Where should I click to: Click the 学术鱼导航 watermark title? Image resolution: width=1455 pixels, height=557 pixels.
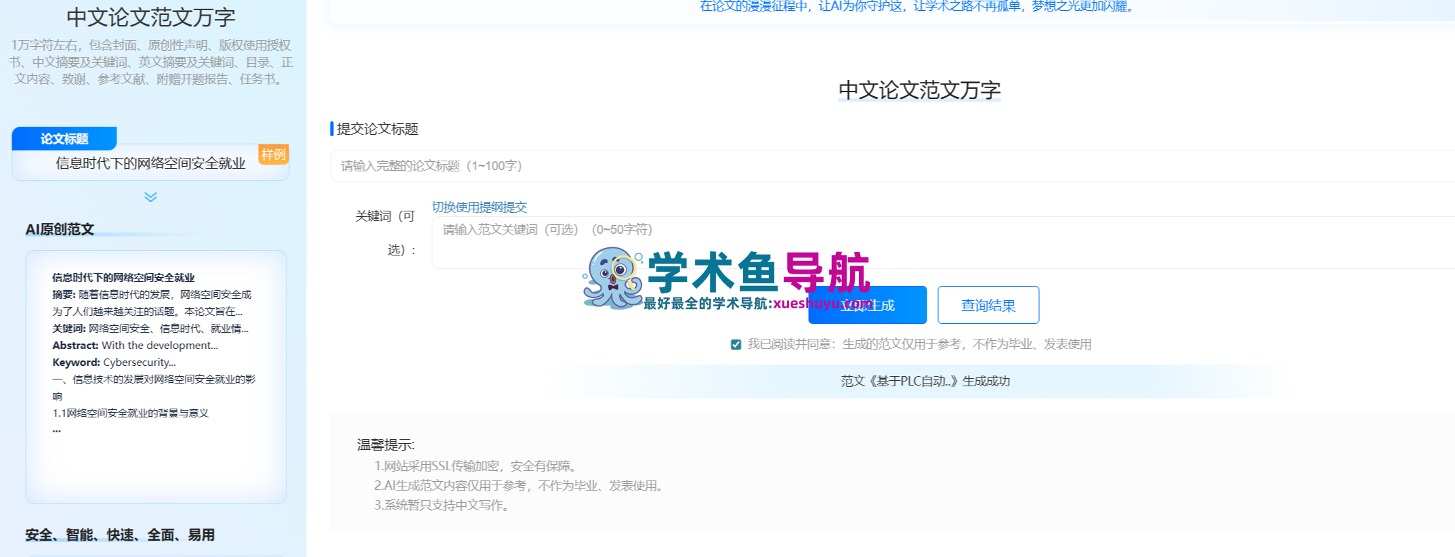tap(758, 272)
